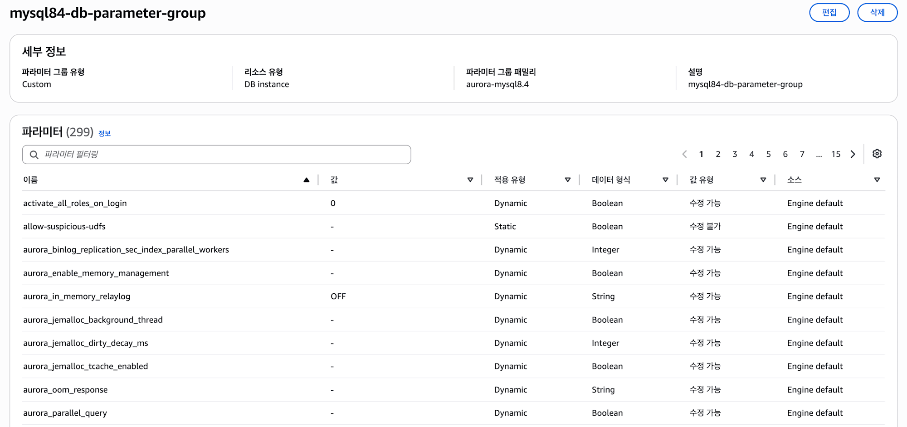This screenshot has height=427, width=907.
Task: Select aurora_jemalloc_dirty_decay_ms parameter name
Action: tap(86, 343)
